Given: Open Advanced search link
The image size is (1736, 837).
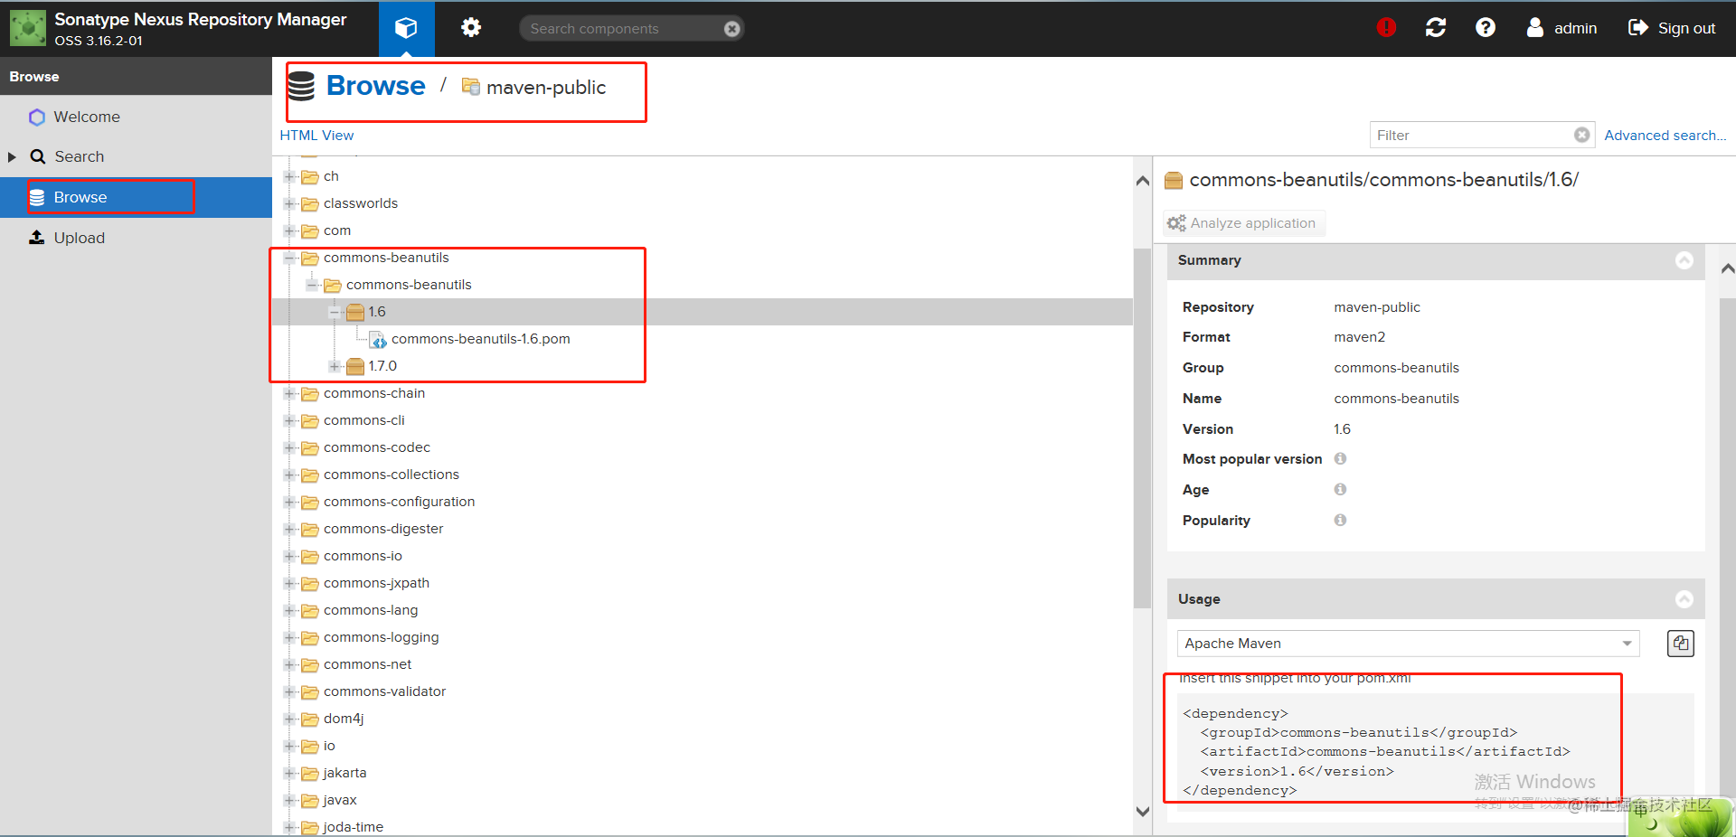Looking at the screenshot, I should click(x=1665, y=136).
